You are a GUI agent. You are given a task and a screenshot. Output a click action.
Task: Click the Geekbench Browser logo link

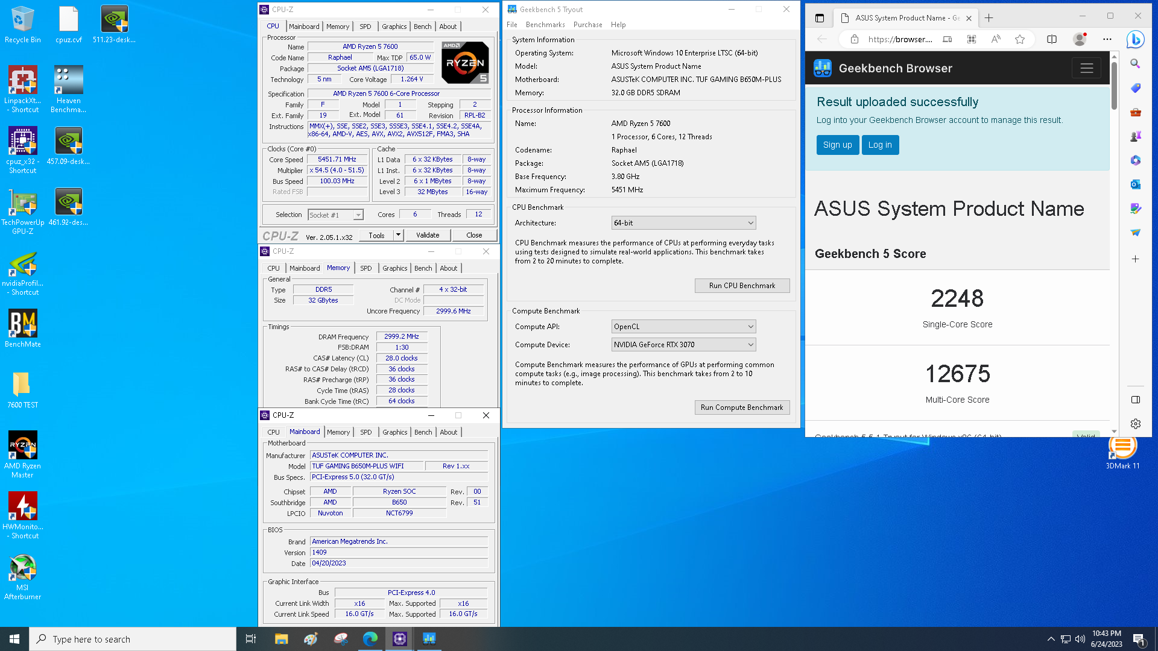click(883, 68)
